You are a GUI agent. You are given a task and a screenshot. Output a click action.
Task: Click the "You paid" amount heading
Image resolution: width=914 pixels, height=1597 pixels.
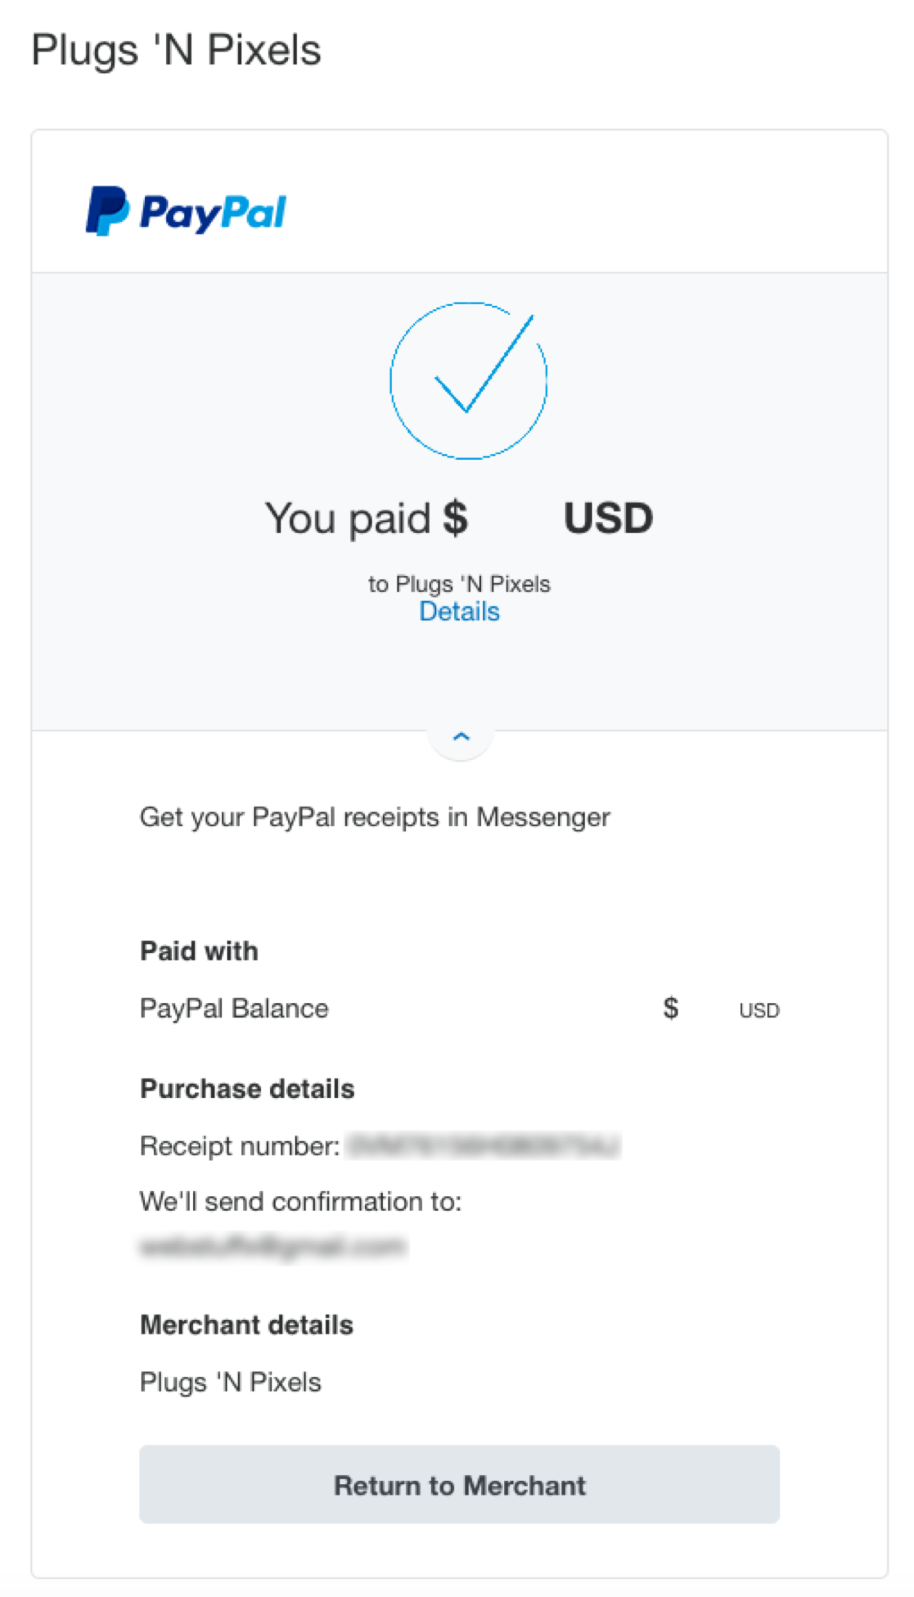coord(366,519)
